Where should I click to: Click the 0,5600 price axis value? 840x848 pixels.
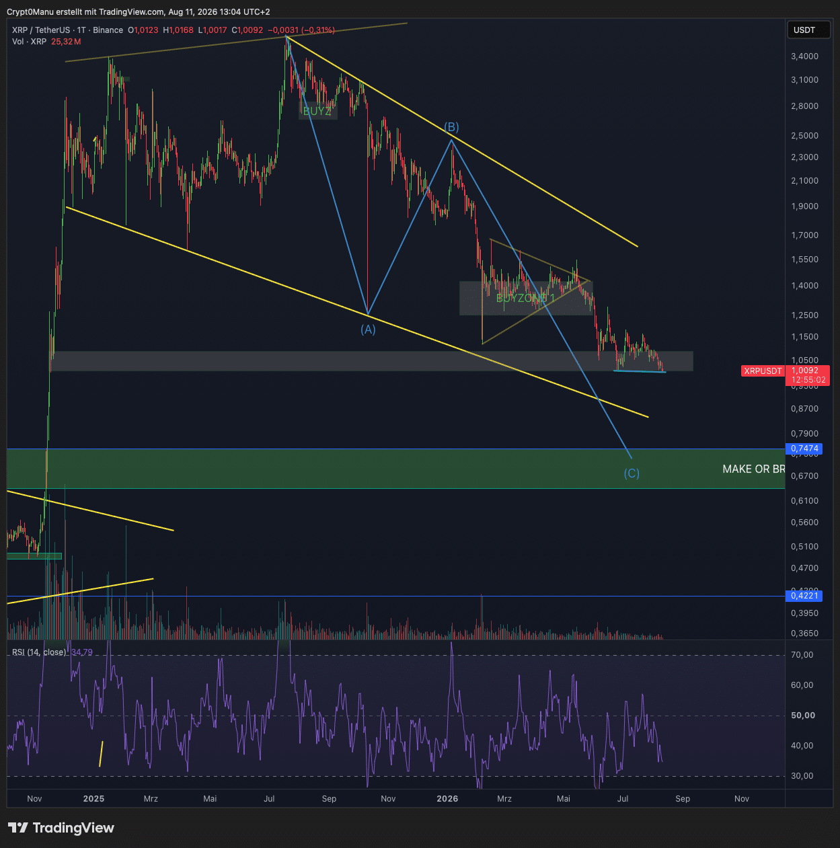point(805,523)
